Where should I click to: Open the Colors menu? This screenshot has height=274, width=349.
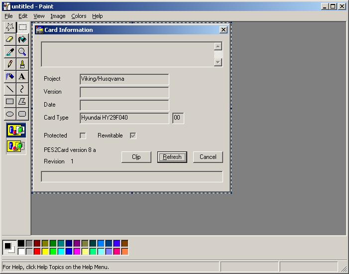tap(79, 16)
